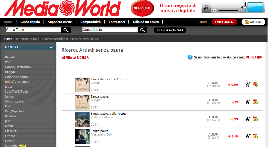Open Compatibilità in the nav bar

coord(90,22)
